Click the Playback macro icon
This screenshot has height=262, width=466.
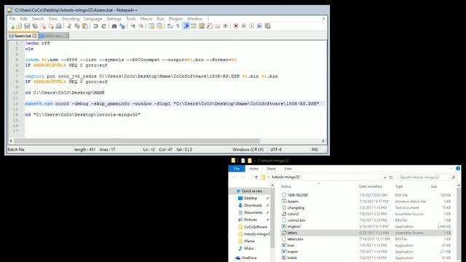(x=251, y=26)
